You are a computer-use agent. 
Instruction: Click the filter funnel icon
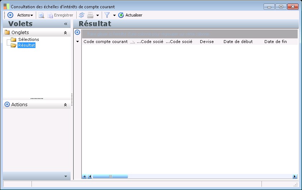click(107, 15)
